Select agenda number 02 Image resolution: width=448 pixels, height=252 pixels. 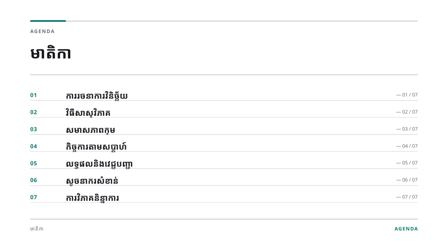[x=34, y=112]
